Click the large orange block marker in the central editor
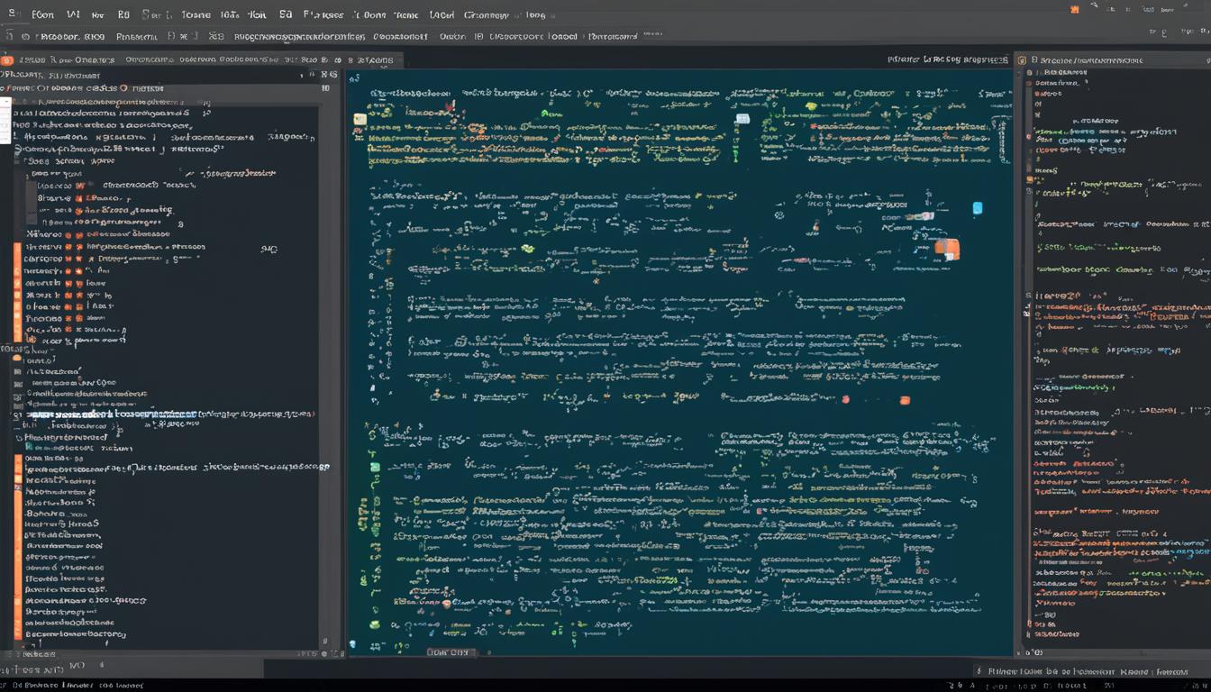This screenshot has width=1211, height=692. 948,249
